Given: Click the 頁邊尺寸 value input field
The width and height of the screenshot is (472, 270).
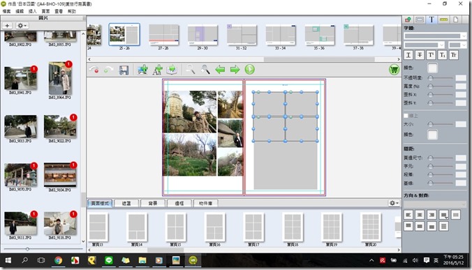Looking at the screenshot, I should click(x=461, y=158).
